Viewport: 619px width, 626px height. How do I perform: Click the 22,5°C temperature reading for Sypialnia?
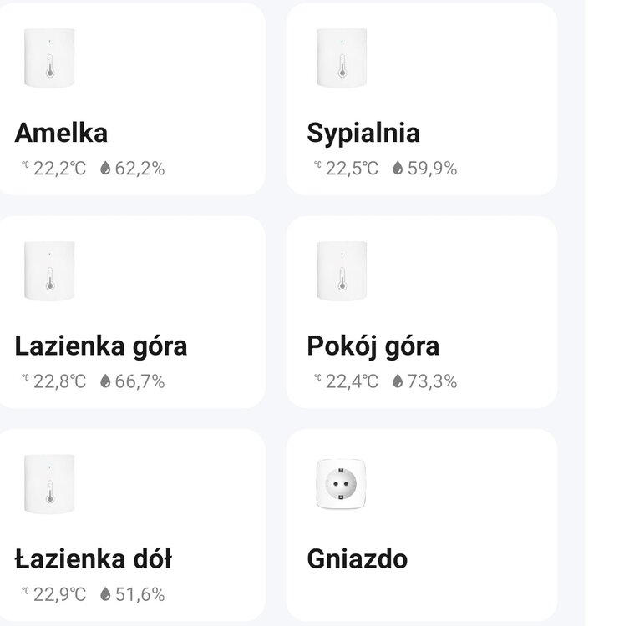tap(352, 169)
